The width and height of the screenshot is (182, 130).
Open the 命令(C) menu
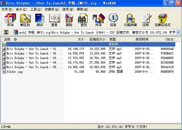[21, 9]
